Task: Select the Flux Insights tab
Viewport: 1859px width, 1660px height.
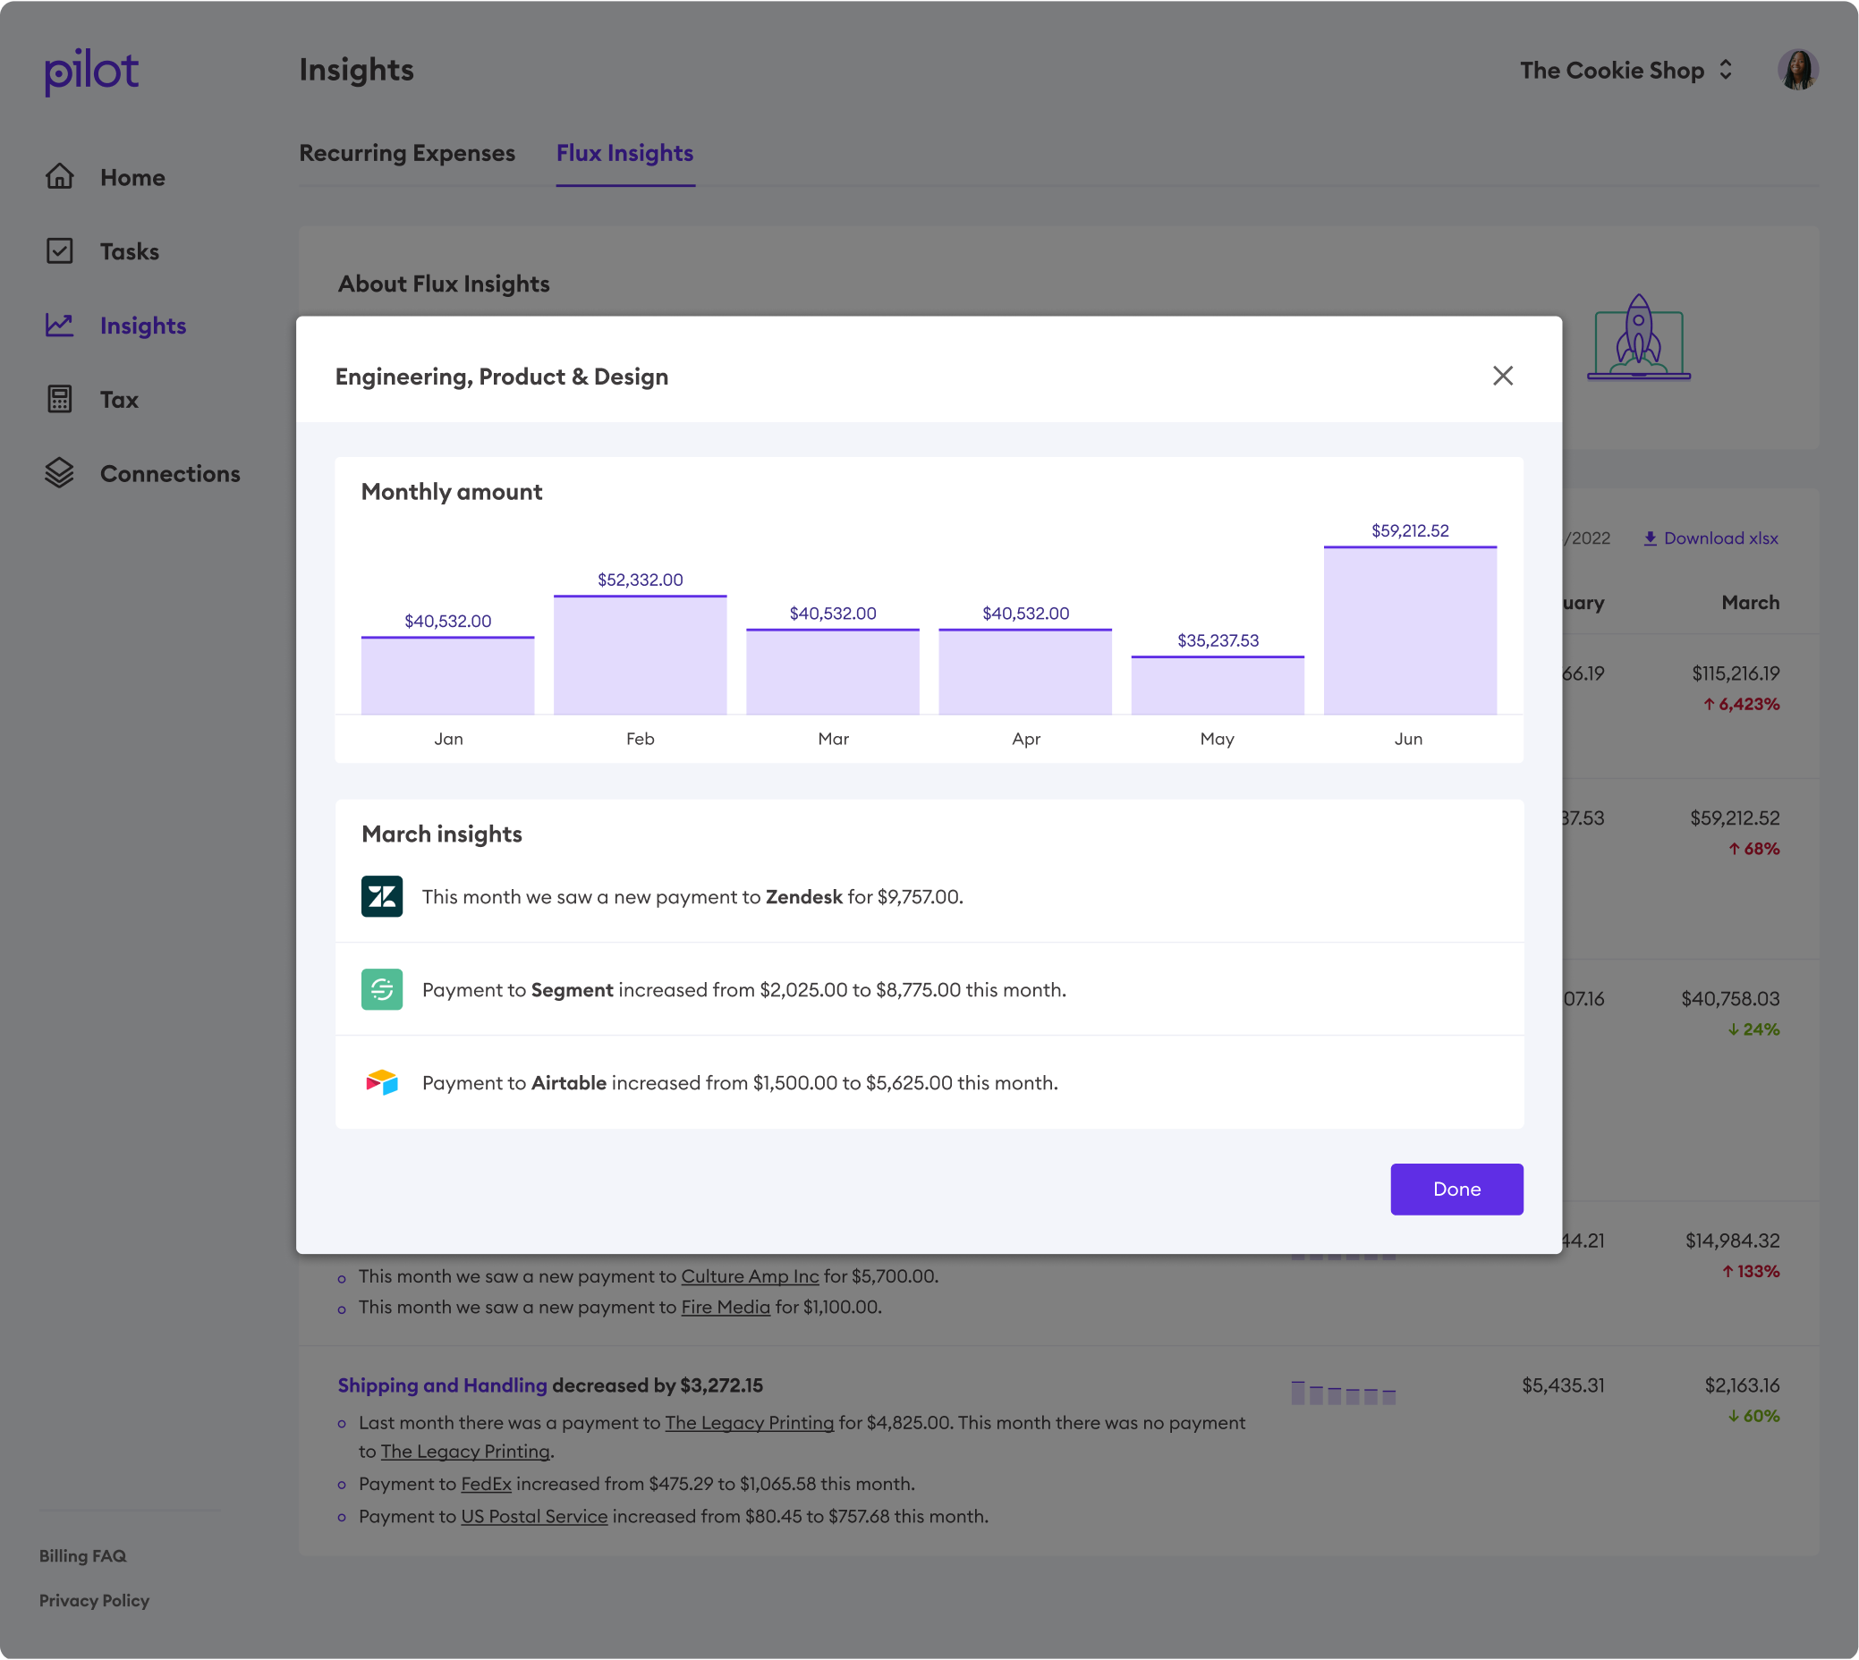Action: tap(624, 153)
